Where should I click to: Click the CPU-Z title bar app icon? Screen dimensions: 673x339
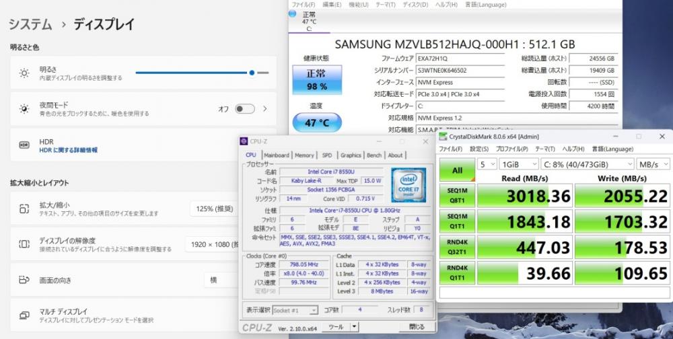244,141
